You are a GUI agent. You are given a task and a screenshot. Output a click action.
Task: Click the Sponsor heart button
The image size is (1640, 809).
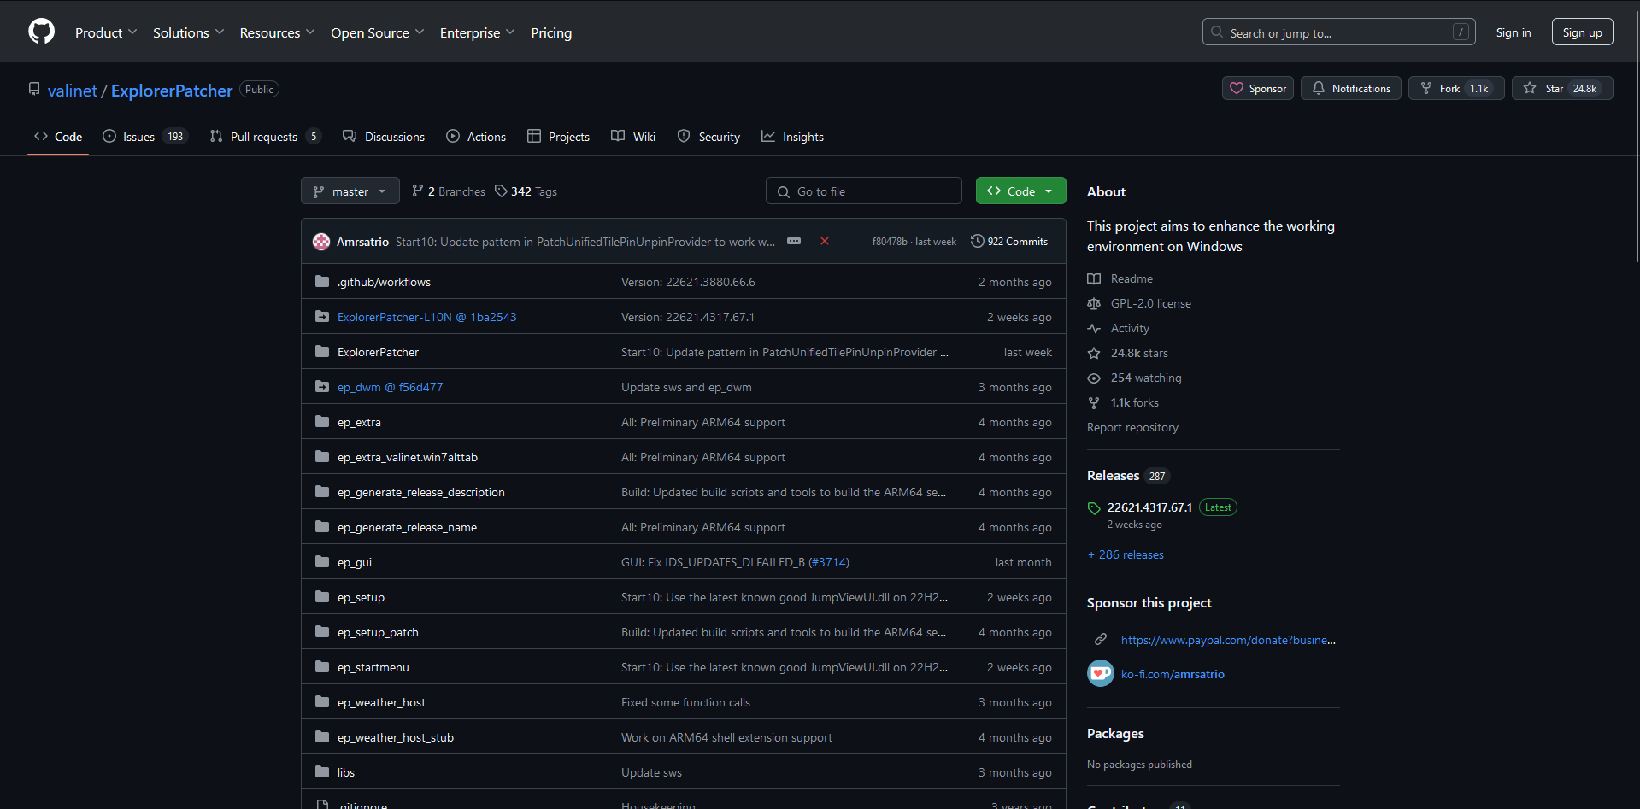coord(1258,89)
